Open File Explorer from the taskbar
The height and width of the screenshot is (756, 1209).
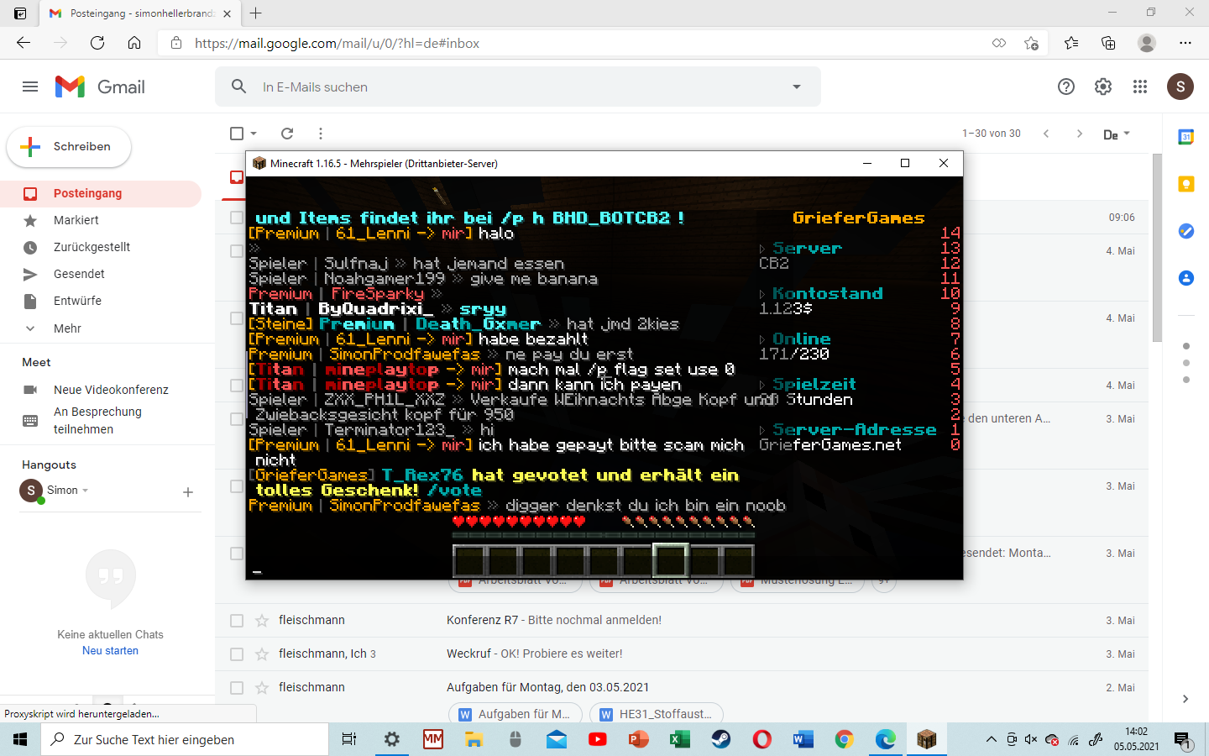tap(474, 739)
